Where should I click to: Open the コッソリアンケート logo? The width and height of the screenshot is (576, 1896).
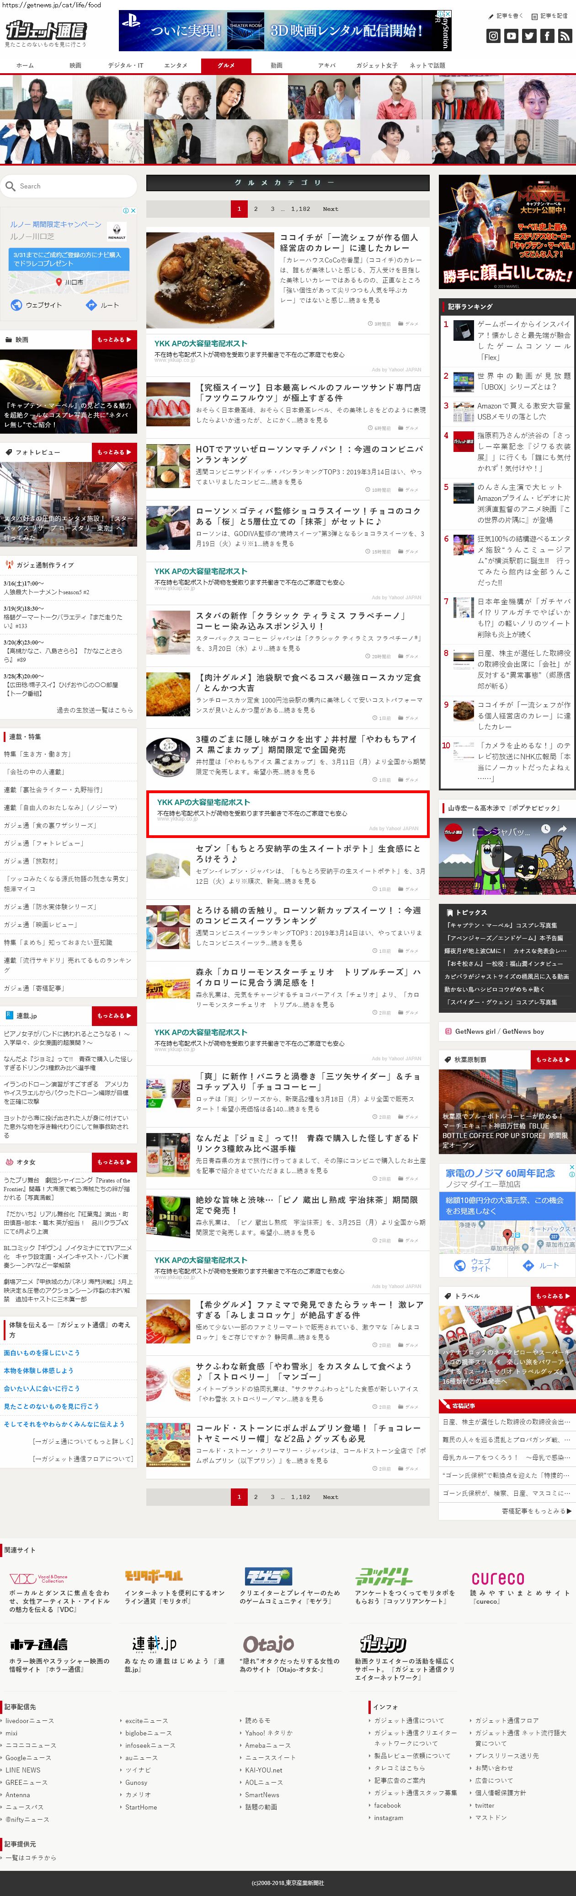pyautogui.click(x=384, y=1576)
